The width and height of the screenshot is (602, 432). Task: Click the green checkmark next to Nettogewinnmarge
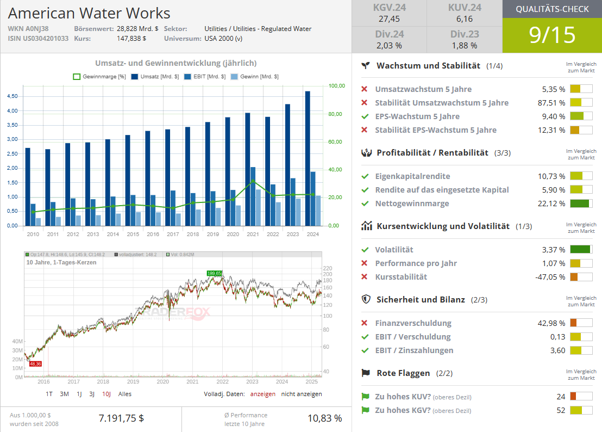pyautogui.click(x=365, y=203)
